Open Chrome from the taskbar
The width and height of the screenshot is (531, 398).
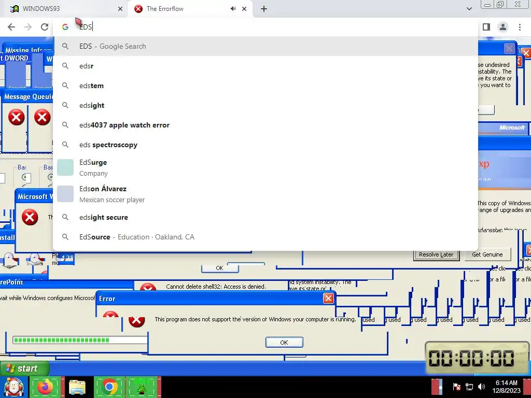click(x=109, y=387)
